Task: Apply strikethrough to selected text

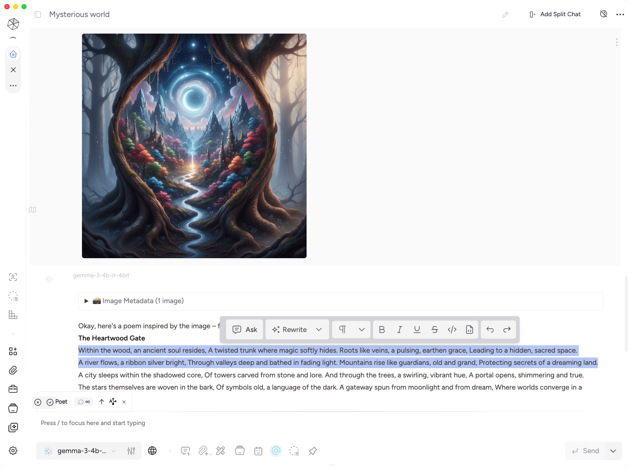Action: coord(435,329)
